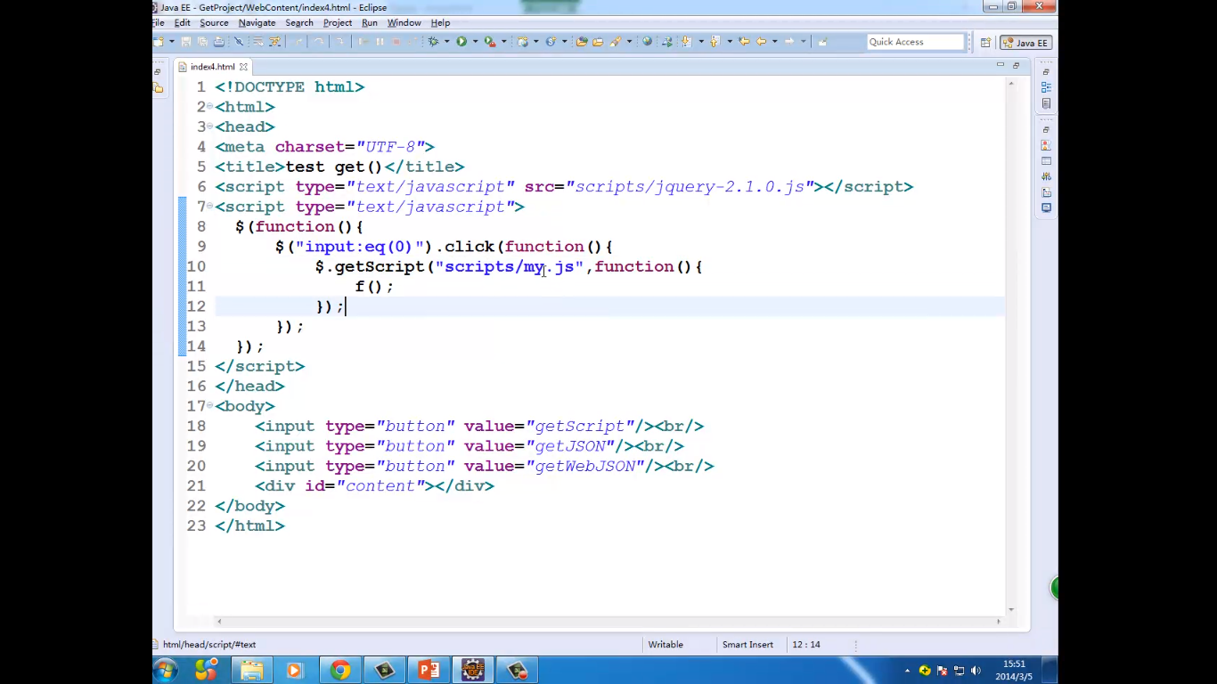1217x684 pixels.
Task: Open the Project menu
Action: tap(338, 22)
